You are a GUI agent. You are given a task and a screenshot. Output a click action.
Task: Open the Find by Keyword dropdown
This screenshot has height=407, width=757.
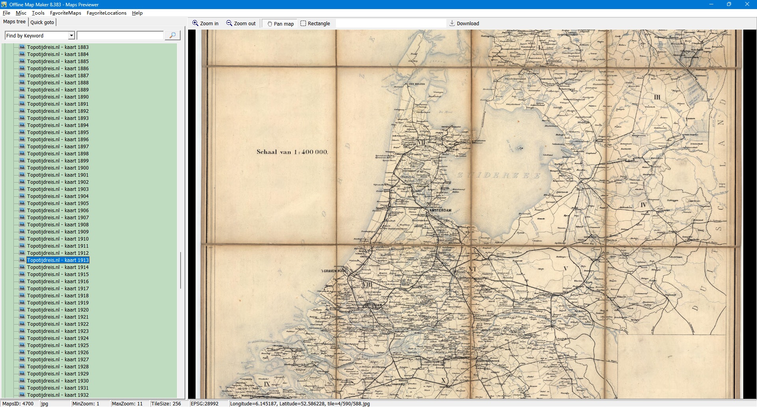71,35
